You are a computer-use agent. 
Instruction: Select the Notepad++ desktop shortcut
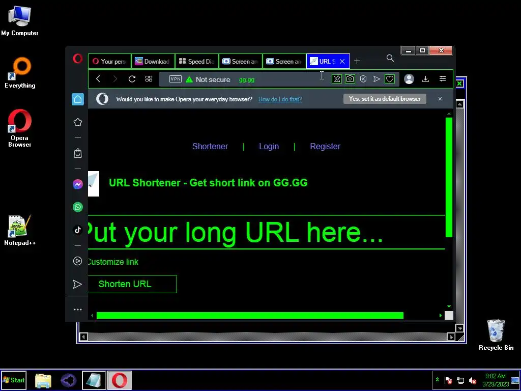coord(20,231)
